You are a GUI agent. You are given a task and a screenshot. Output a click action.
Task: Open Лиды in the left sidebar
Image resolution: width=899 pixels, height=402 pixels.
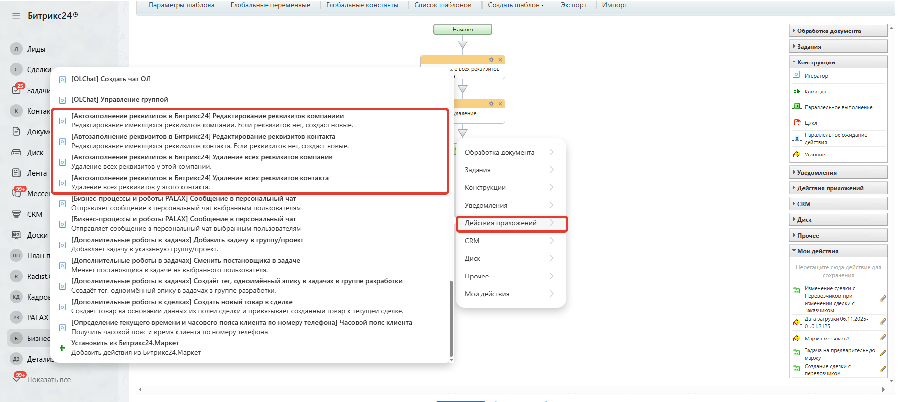36,49
